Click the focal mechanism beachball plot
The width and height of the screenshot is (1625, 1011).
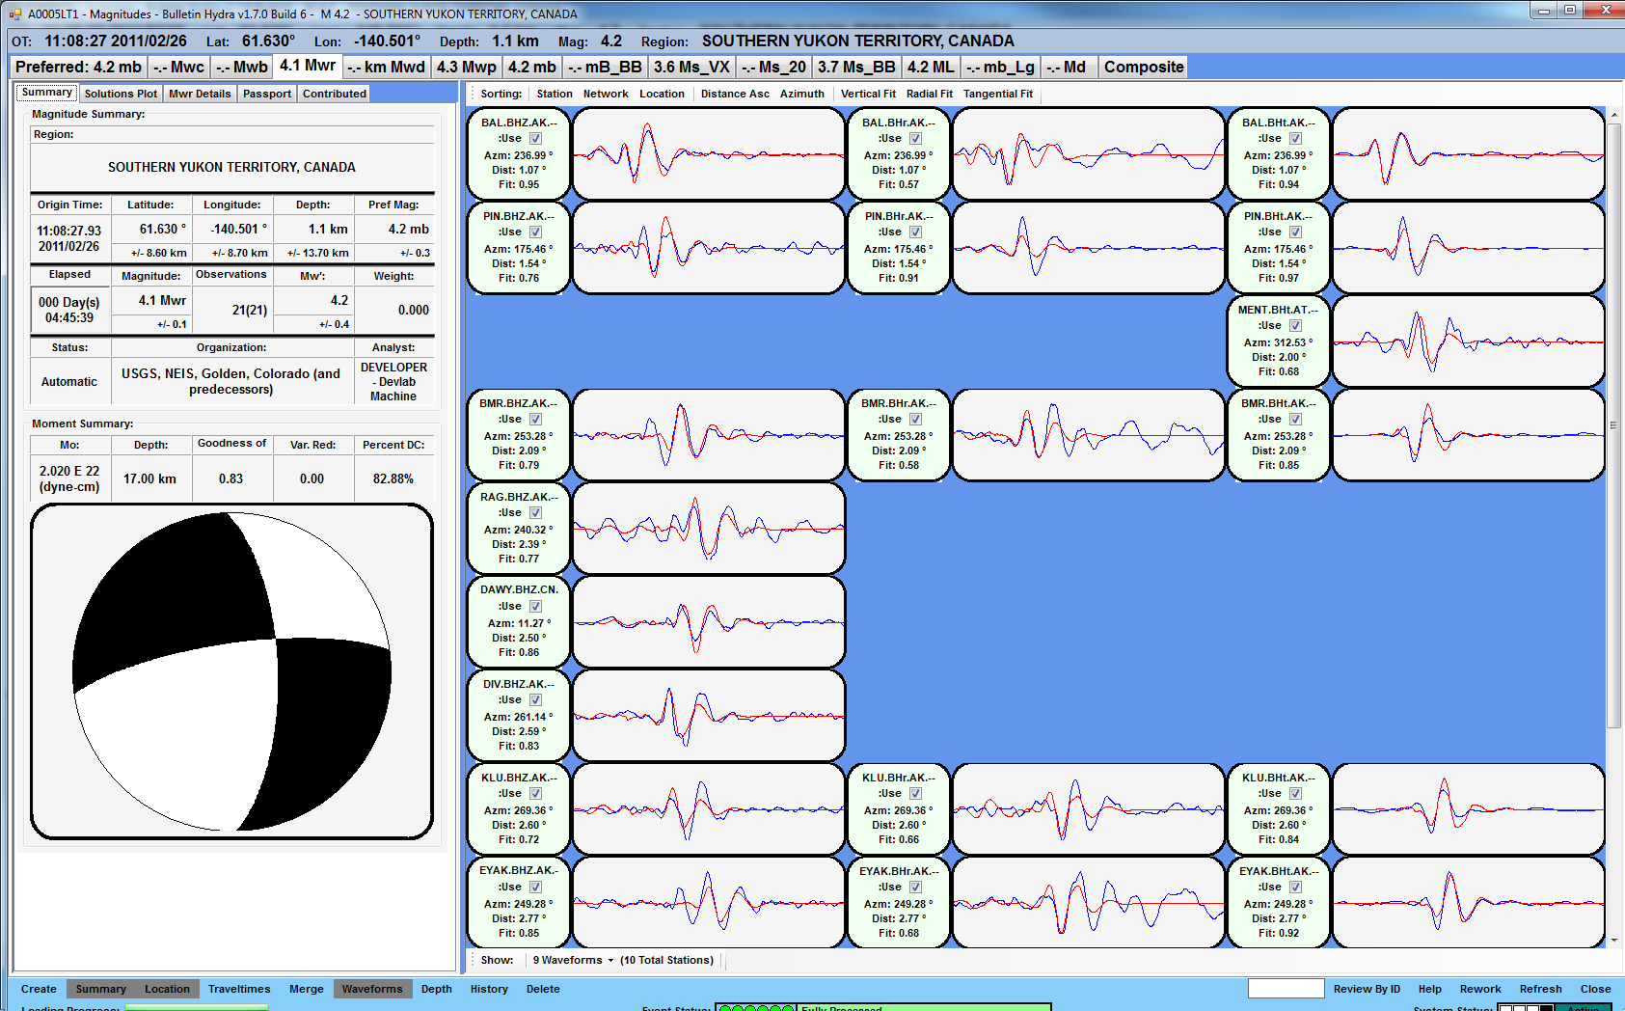(231, 671)
